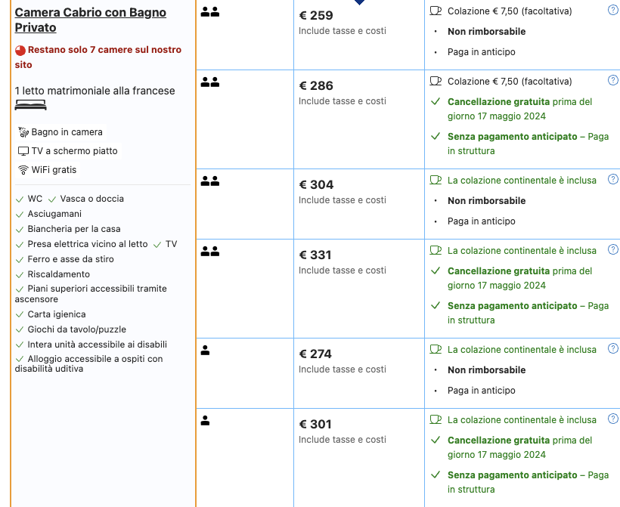
Task: Click the double bed icon
Action: point(30,105)
